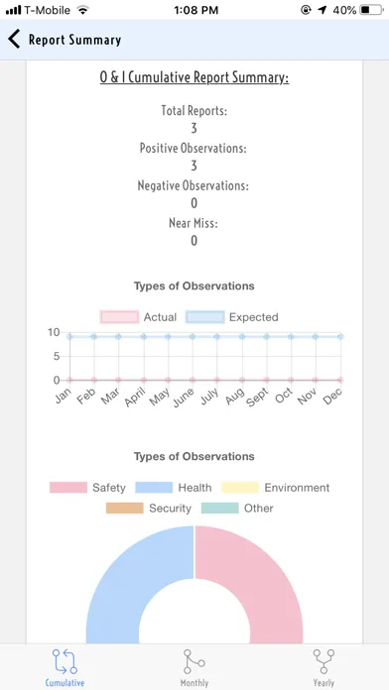Image resolution: width=389 pixels, height=690 pixels.
Task: Toggle the Expected dataset legend
Action: click(232, 317)
